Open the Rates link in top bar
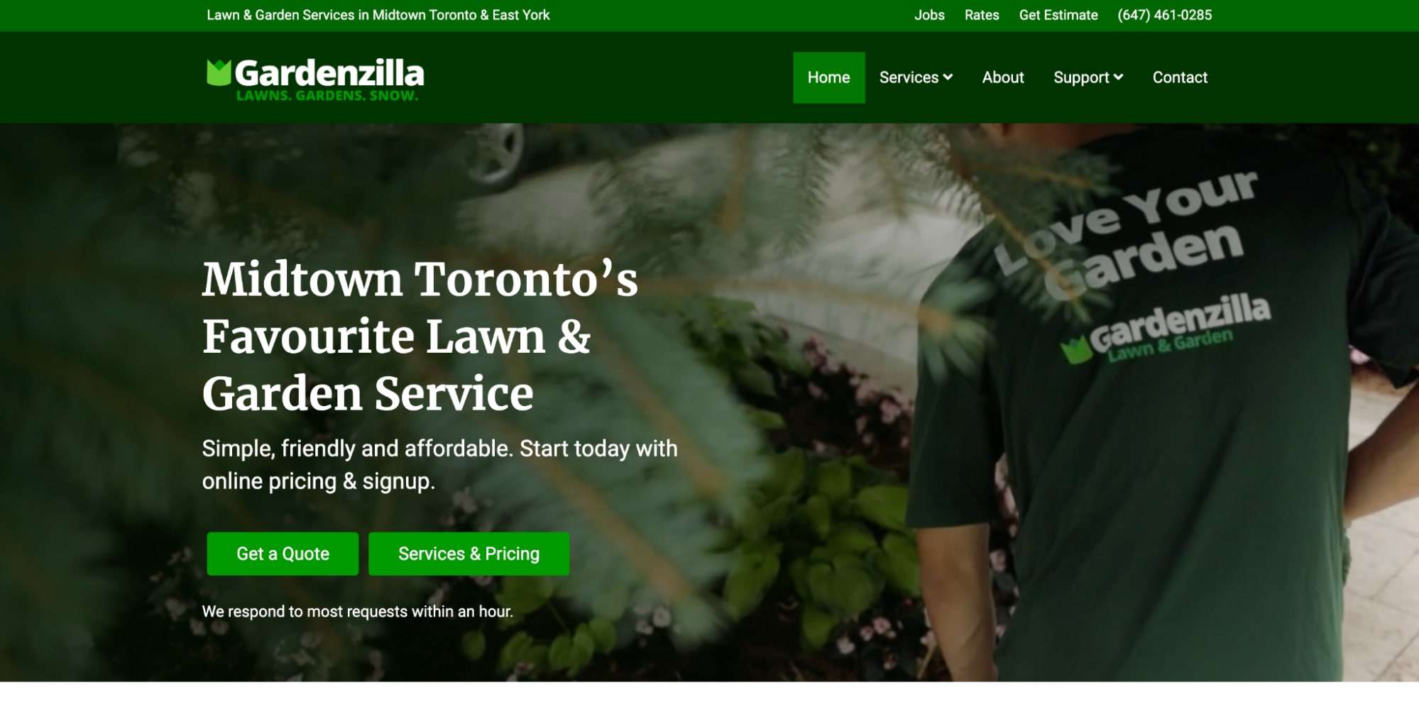Viewport: 1419px width, 717px height. [982, 15]
